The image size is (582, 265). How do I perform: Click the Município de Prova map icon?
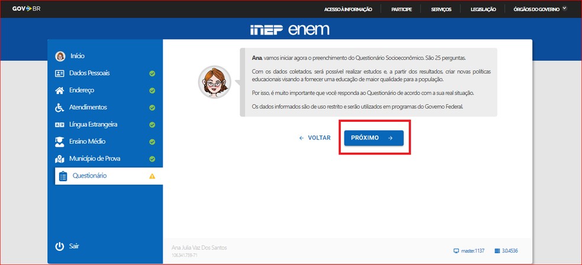point(60,159)
